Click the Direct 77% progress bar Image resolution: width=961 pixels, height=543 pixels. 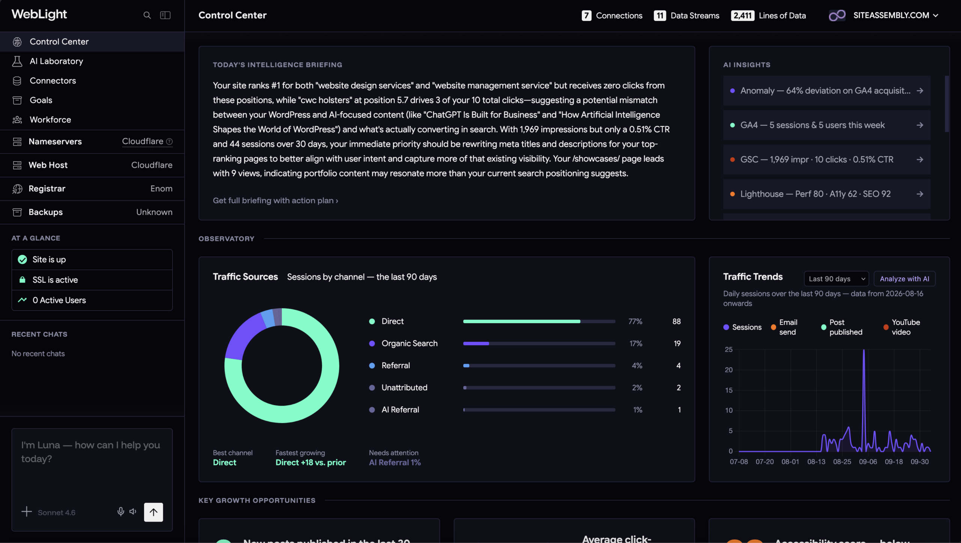coord(539,322)
